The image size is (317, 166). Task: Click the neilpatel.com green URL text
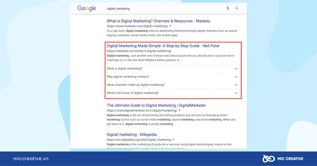pos(139,51)
